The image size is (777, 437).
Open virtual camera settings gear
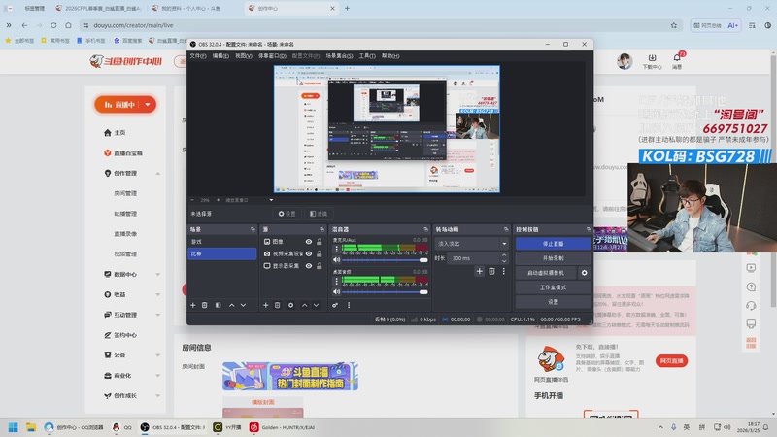tap(585, 273)
